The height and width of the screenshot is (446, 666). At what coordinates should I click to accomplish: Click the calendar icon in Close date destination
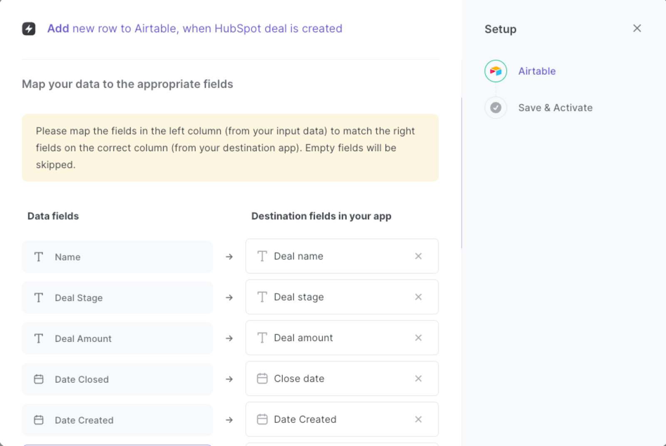(x=262, y=379)
